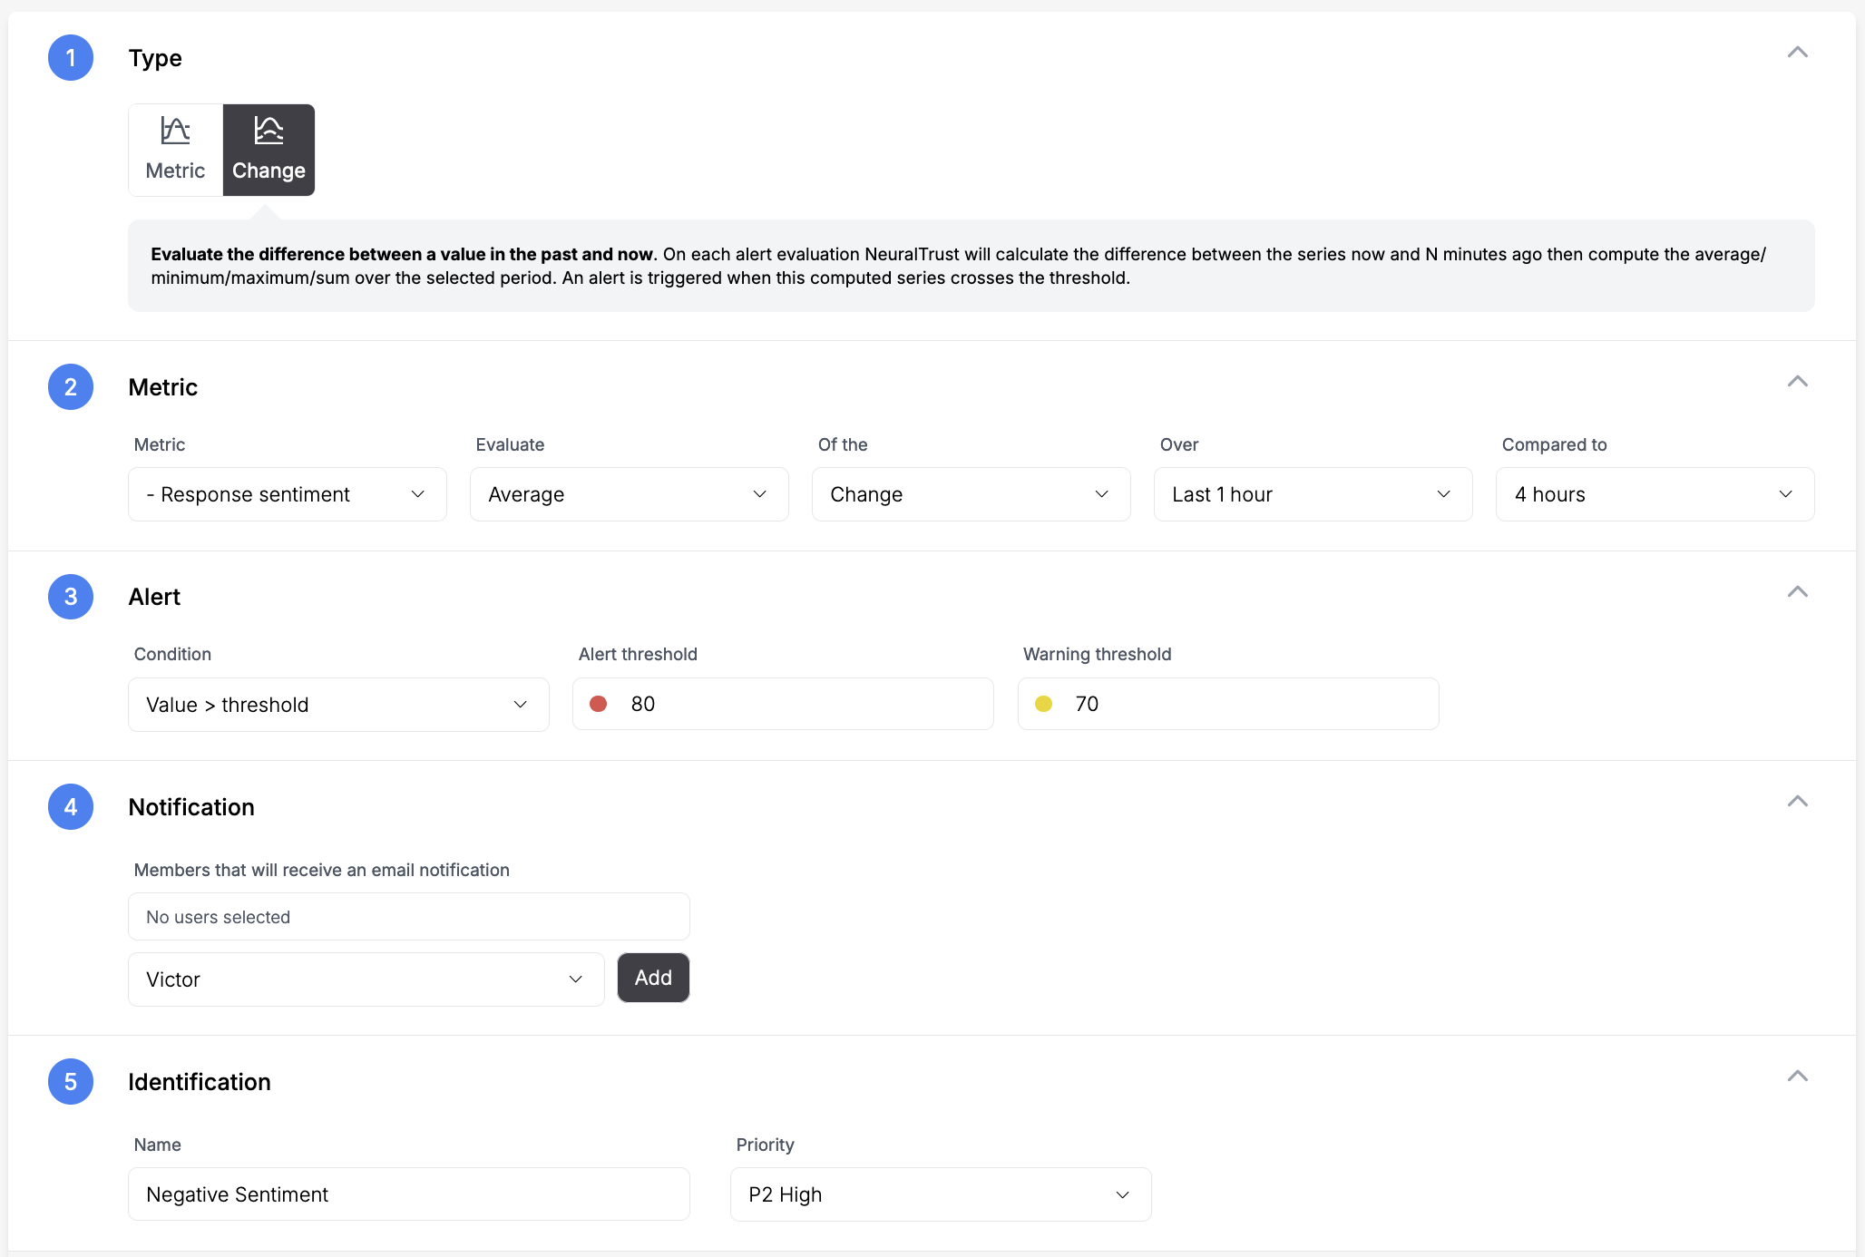Open the Over time period dropdown
The image size is (1865, 1257).
coord(1312,493)
